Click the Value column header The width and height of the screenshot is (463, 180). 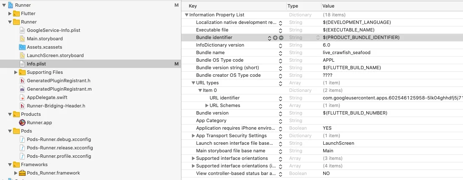pos(328,6)
